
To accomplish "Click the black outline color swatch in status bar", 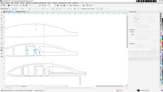I will (x=139, y=90).
